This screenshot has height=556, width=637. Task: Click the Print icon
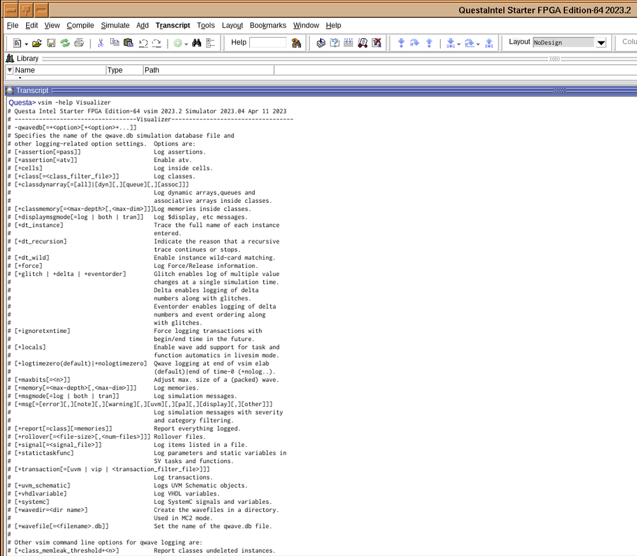pyautogui.click(x=79, y=43)
